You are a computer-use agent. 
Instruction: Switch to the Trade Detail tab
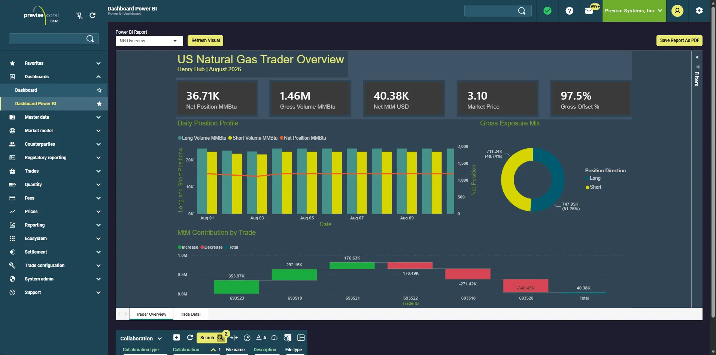pyautogui.click(x=191, y=314)
